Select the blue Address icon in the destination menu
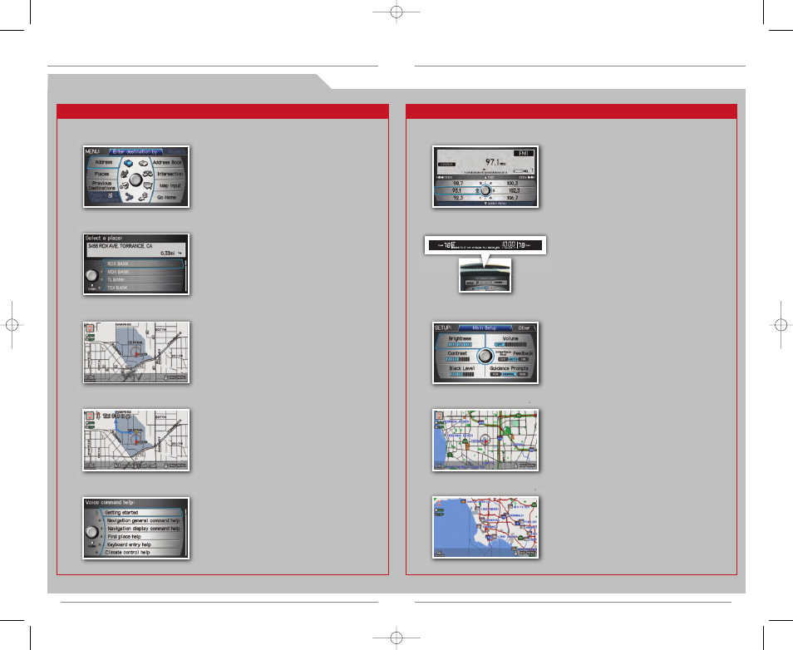Viewport: 793px width, 650px height. pyautogui.click(x=129, y=163)
